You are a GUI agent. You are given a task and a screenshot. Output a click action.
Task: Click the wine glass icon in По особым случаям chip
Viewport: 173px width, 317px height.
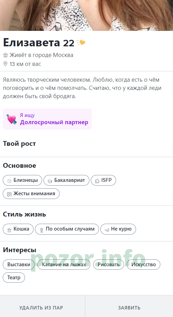[x=41, y=230]
